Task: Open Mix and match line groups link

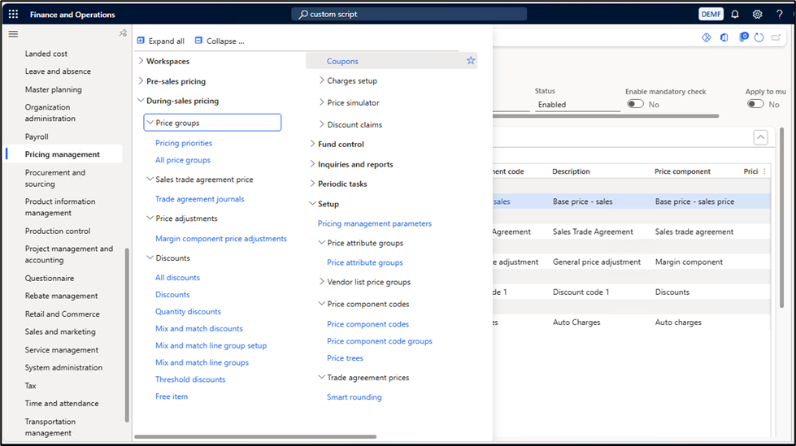Action: [x=202, y=362]
